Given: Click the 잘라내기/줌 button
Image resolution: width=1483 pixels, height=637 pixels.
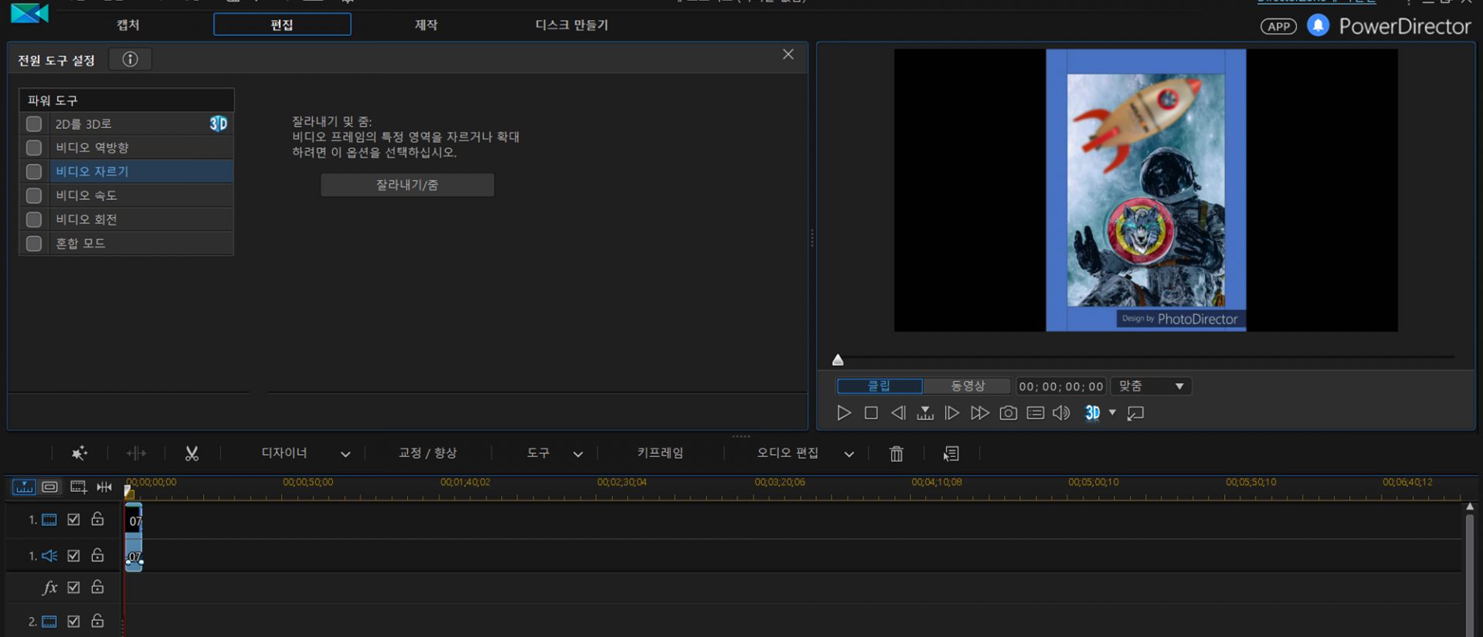Looking at the screenshot, I should pyautogui.click(x=407, y=185).
